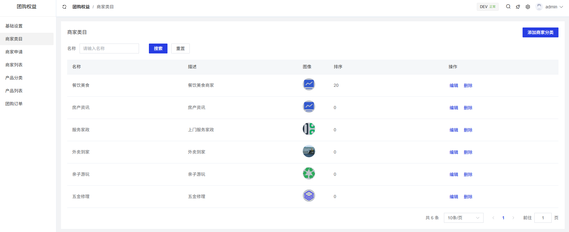
Task: Click the 五金修理 layers image icon
Action: pos(309,196)
